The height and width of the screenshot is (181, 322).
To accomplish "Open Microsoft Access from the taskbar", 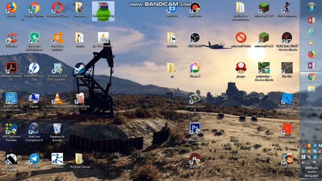I will point(311,20).
